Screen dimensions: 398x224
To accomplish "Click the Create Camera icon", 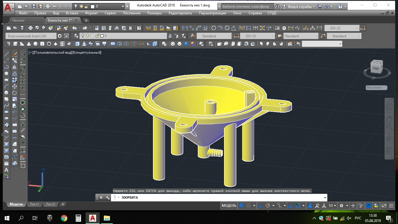I will pyautogui.click(x=290, y=44).
